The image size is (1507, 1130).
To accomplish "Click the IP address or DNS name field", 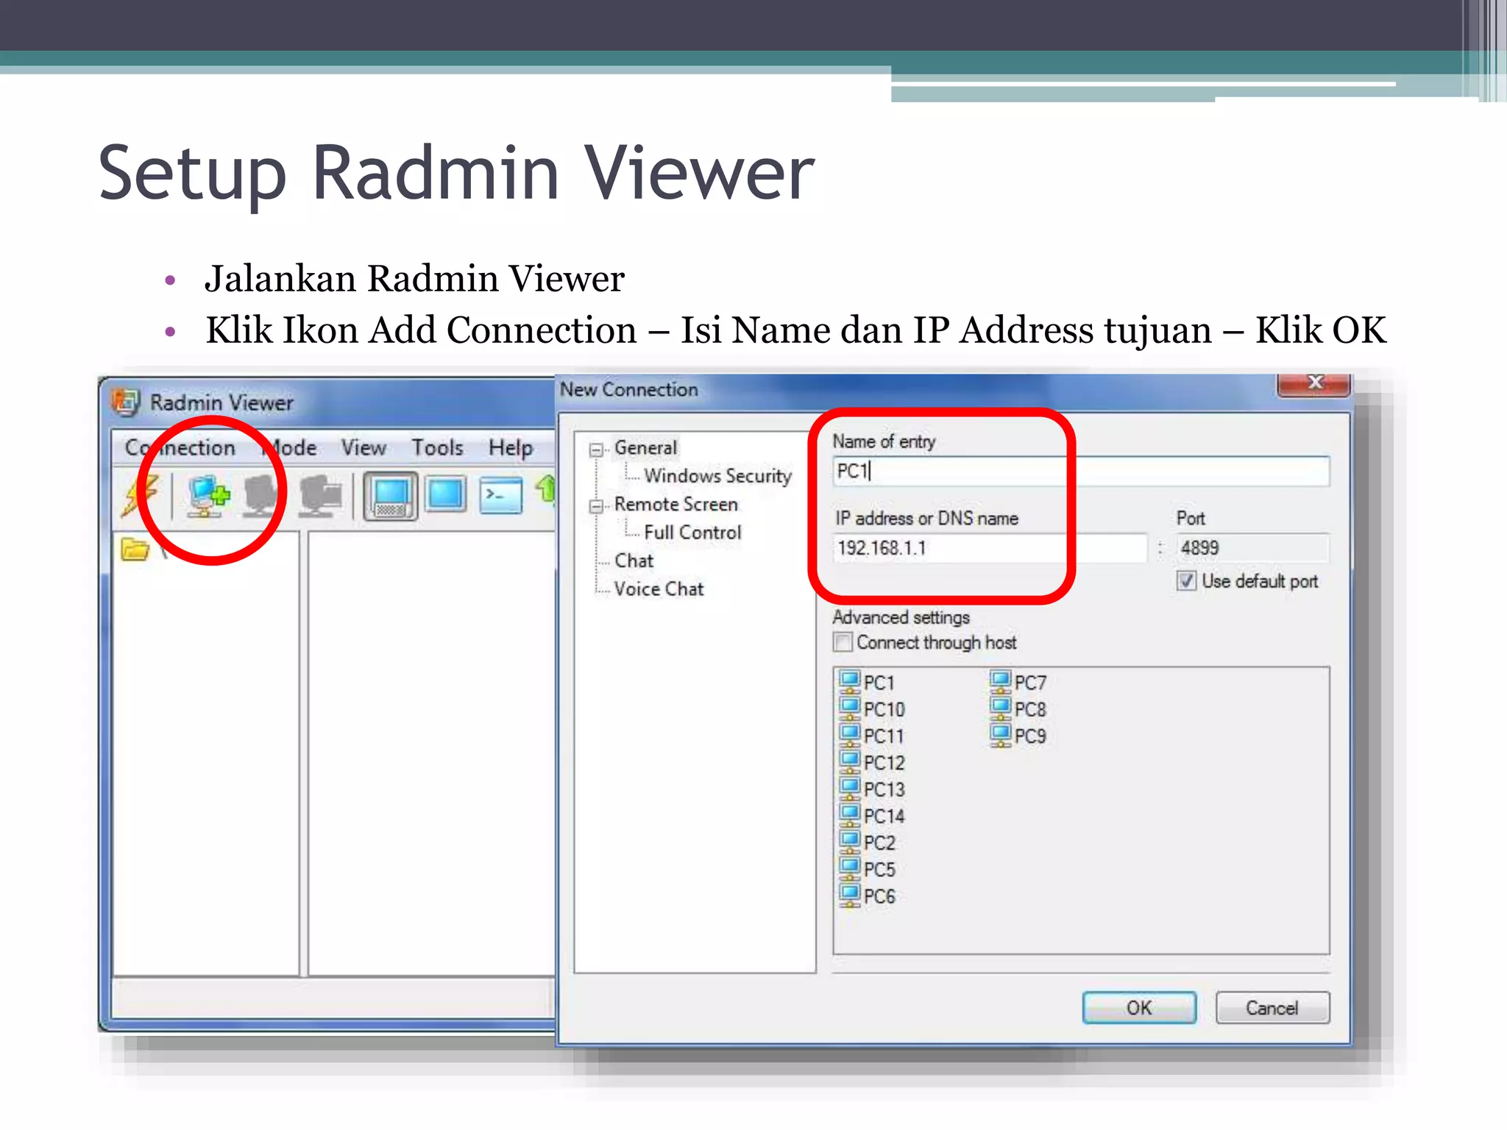I will (x=989, y=548).
